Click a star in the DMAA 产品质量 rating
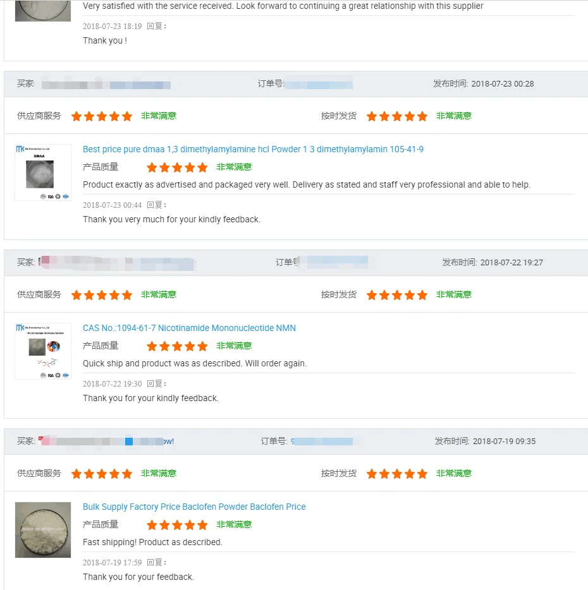 (177, 167)
